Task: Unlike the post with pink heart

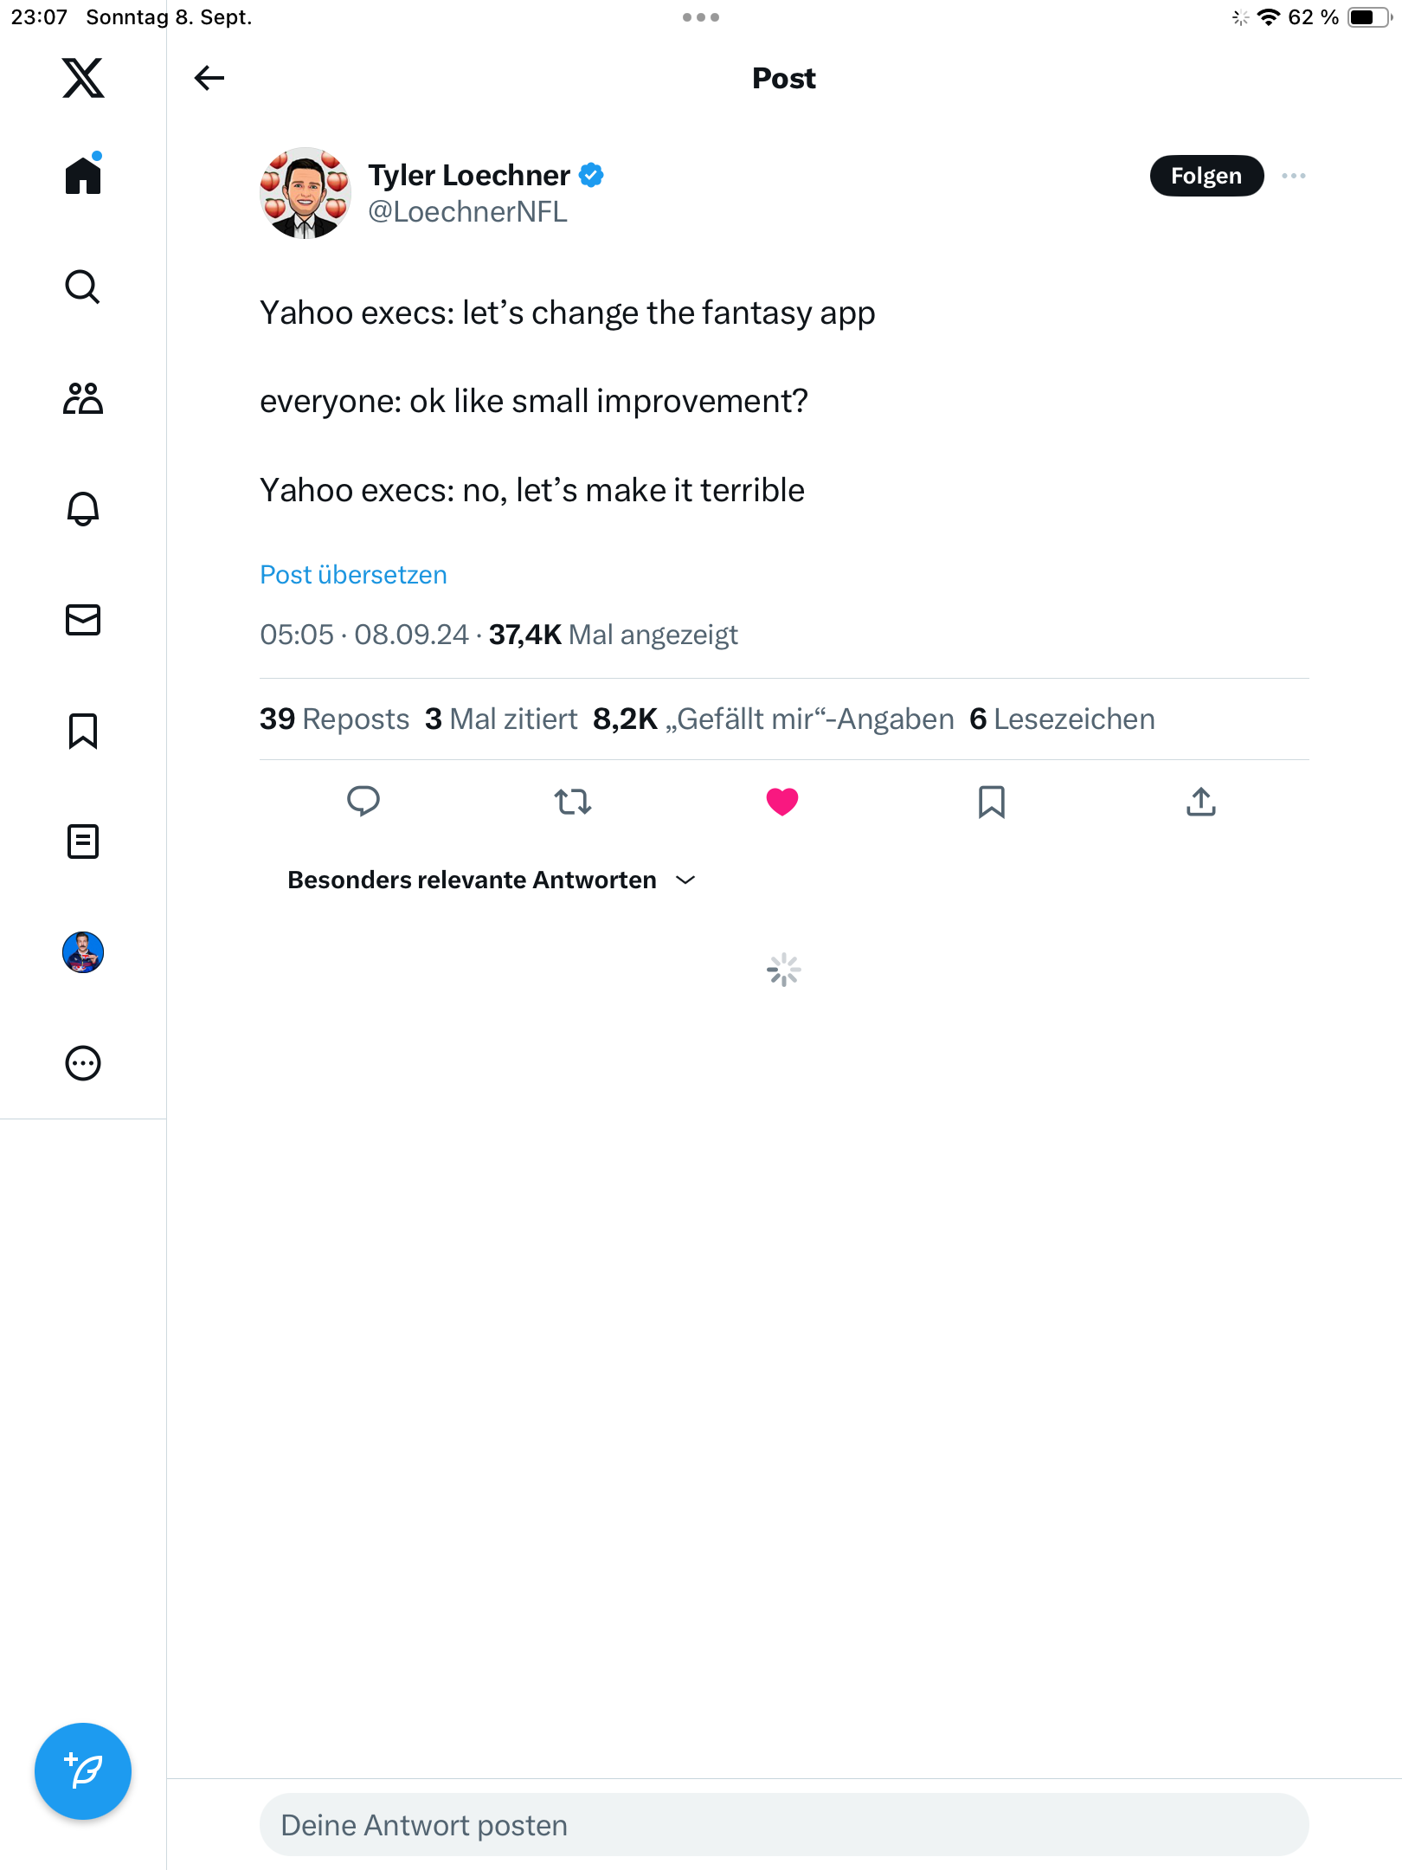Action: click(782, 802)
